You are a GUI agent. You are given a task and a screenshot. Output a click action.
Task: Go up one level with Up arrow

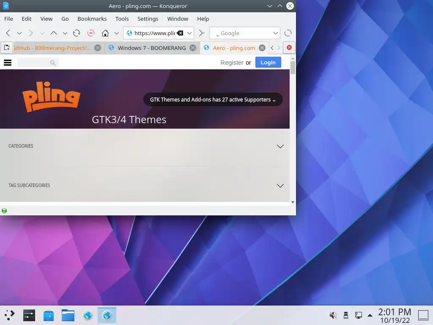coord(54,33)
